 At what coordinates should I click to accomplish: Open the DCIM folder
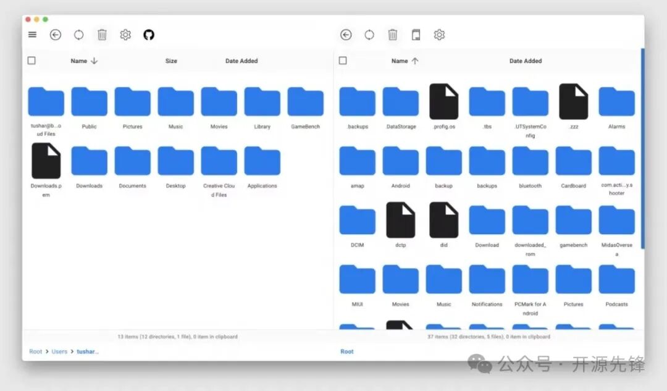pyautogui.click(x=357, y=220)
